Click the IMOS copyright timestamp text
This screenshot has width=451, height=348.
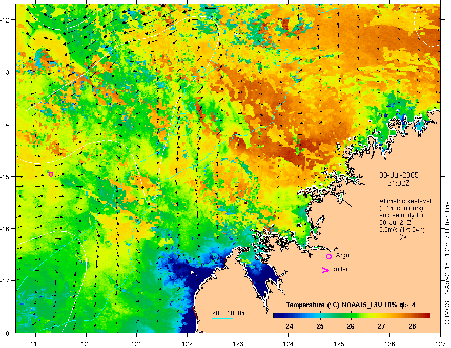coord(447,264)
